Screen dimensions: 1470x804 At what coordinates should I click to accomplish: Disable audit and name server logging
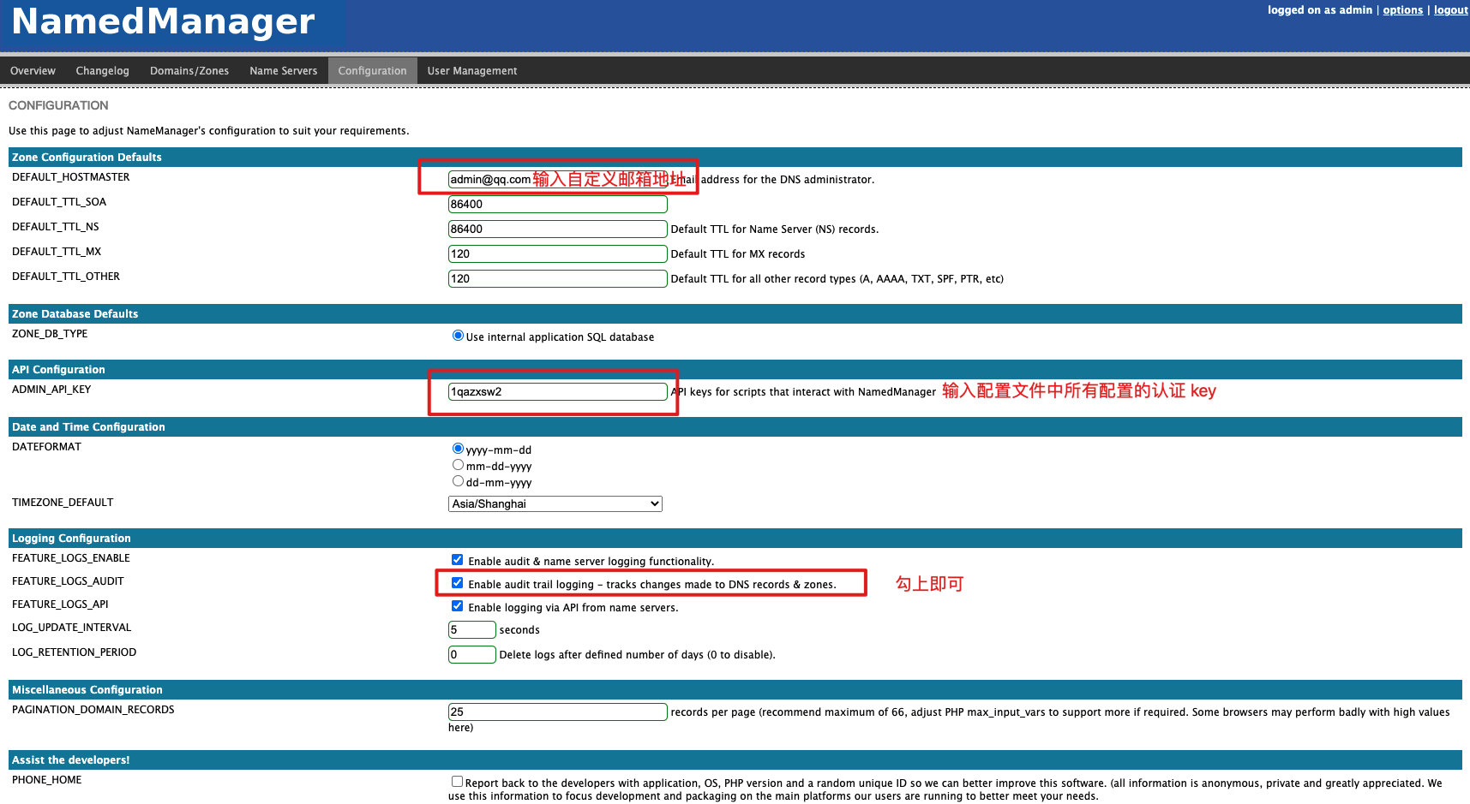(458, 558)
